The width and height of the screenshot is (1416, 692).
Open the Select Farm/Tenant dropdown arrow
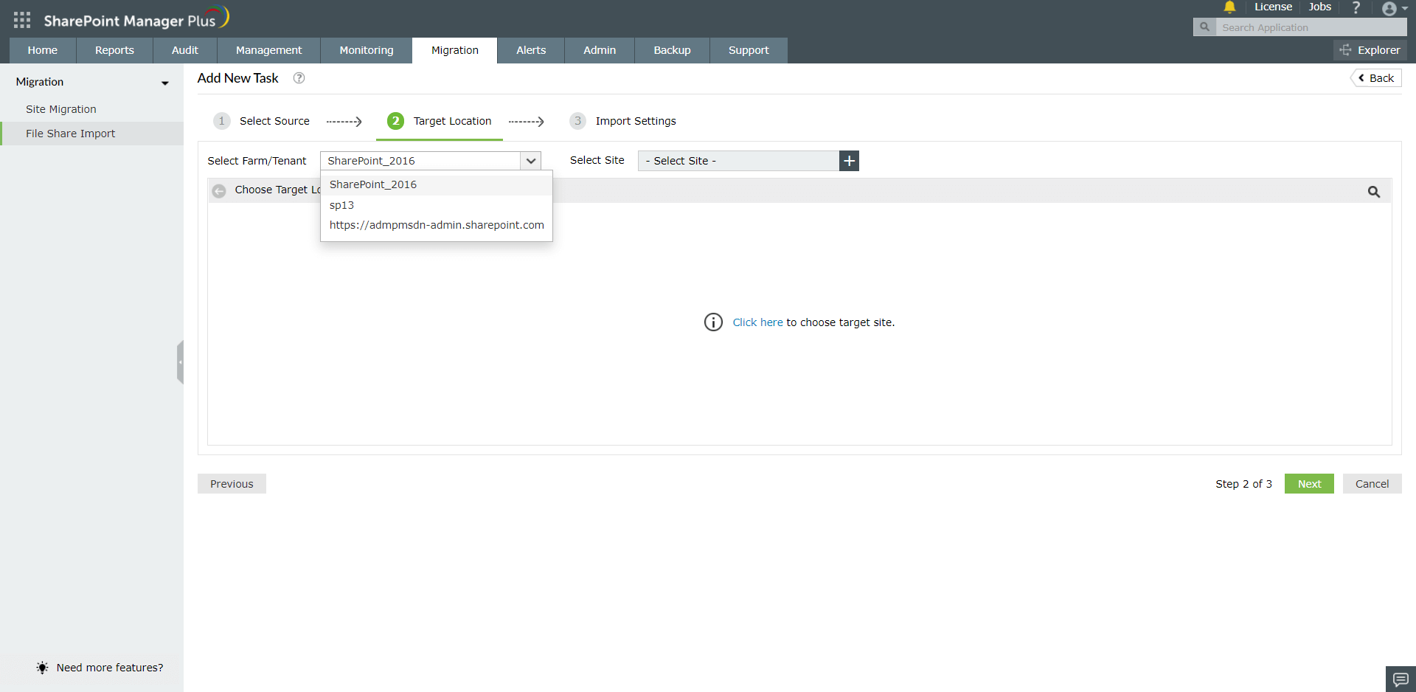(531, 161)
